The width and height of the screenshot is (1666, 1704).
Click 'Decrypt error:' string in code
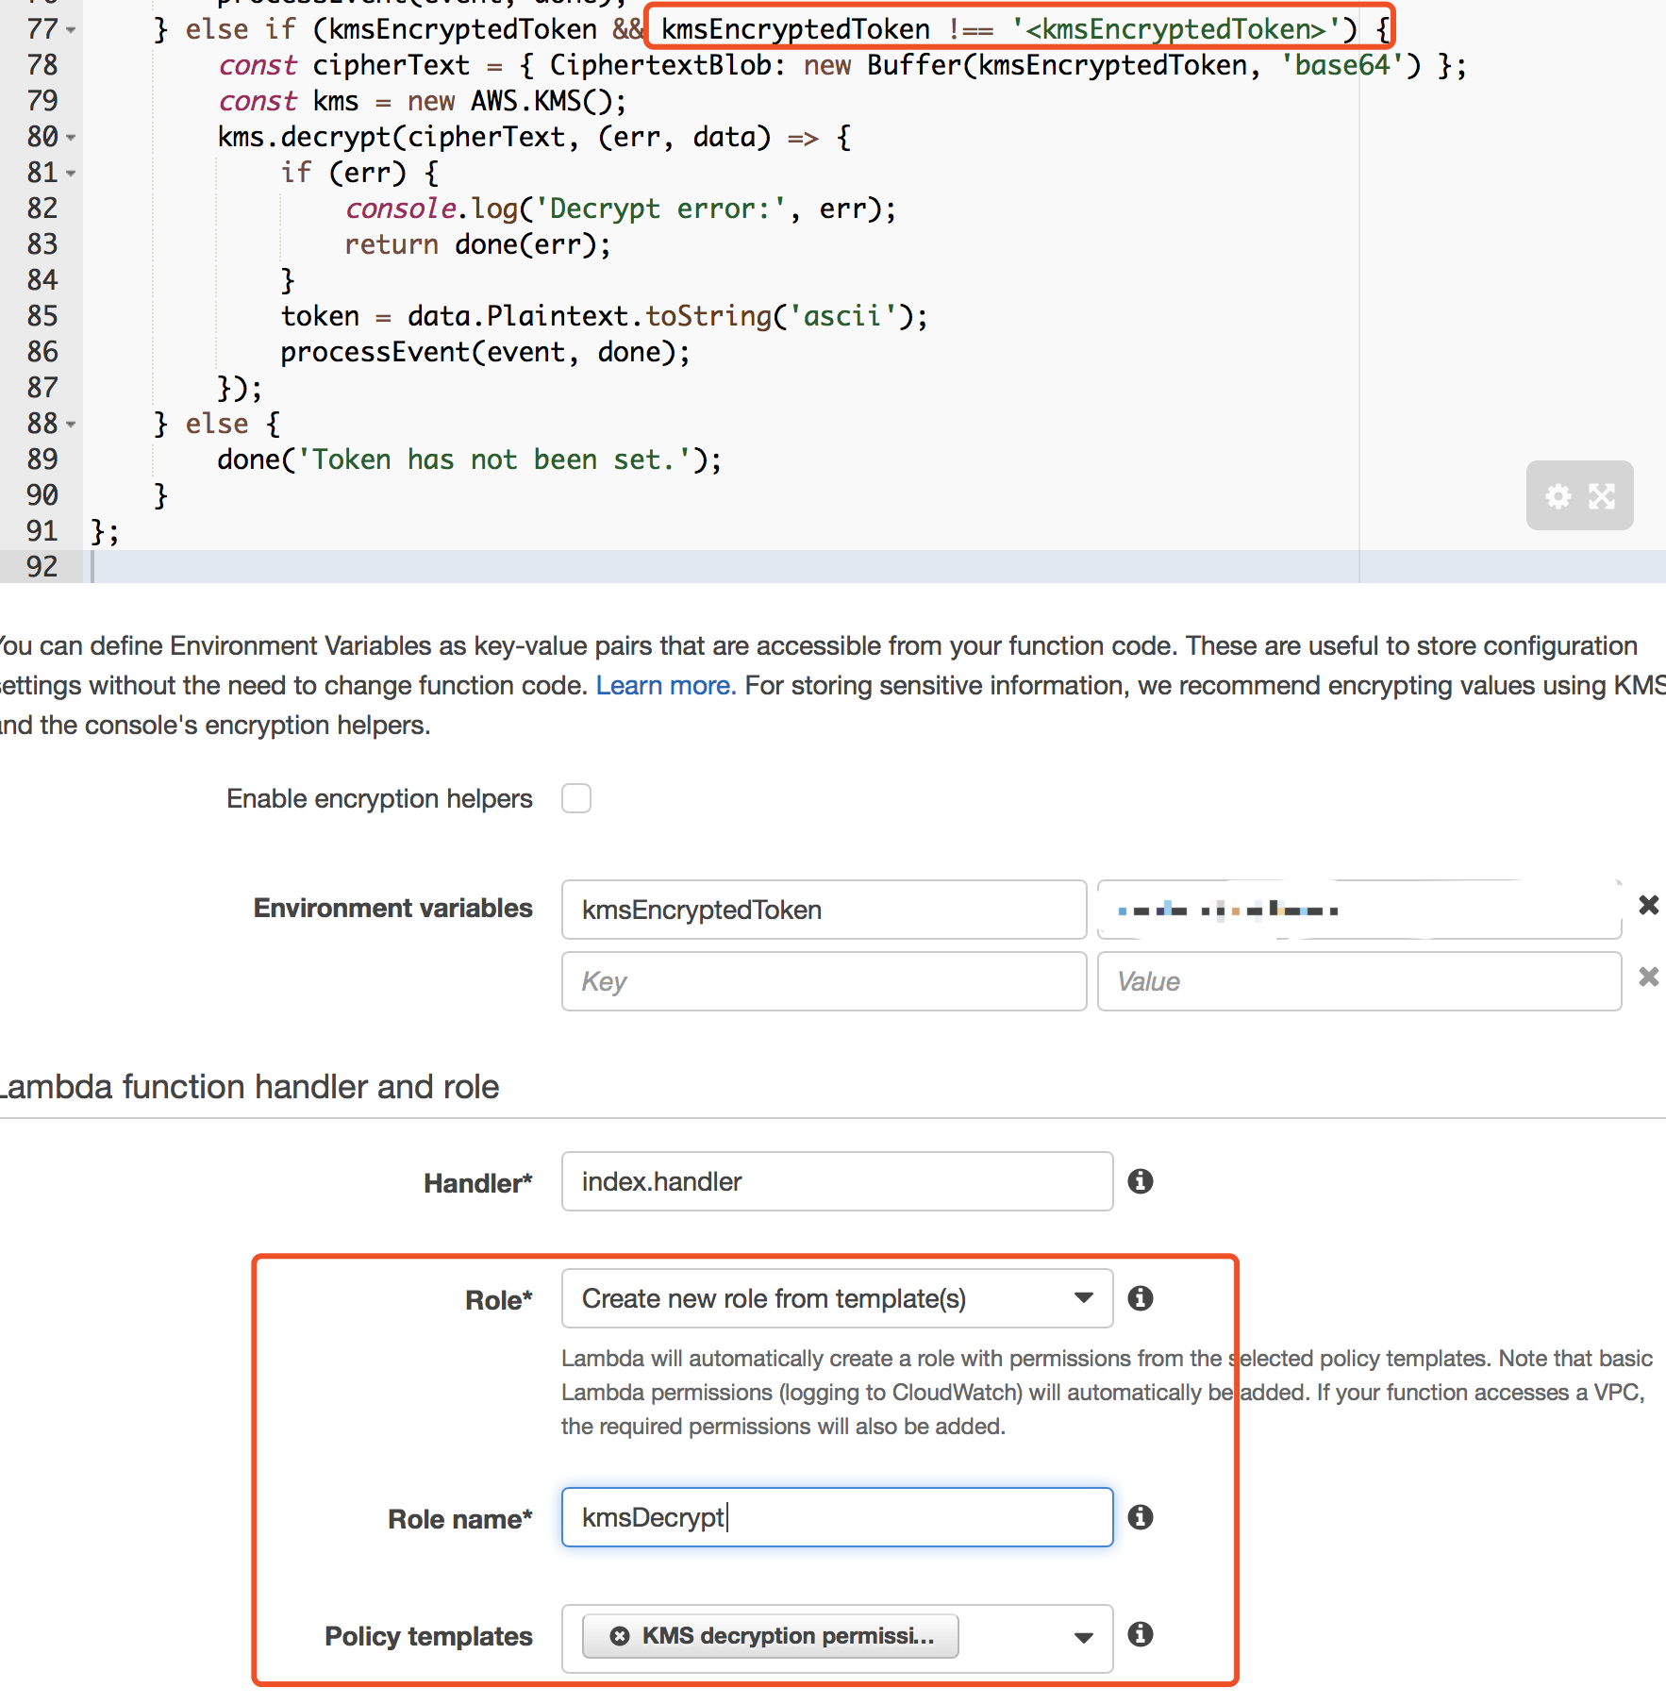pyautogui.click(x=660, y=209)
